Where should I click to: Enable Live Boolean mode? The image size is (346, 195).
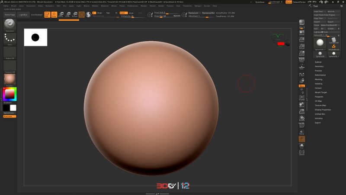pyautogui.click(x=37, y=15)
